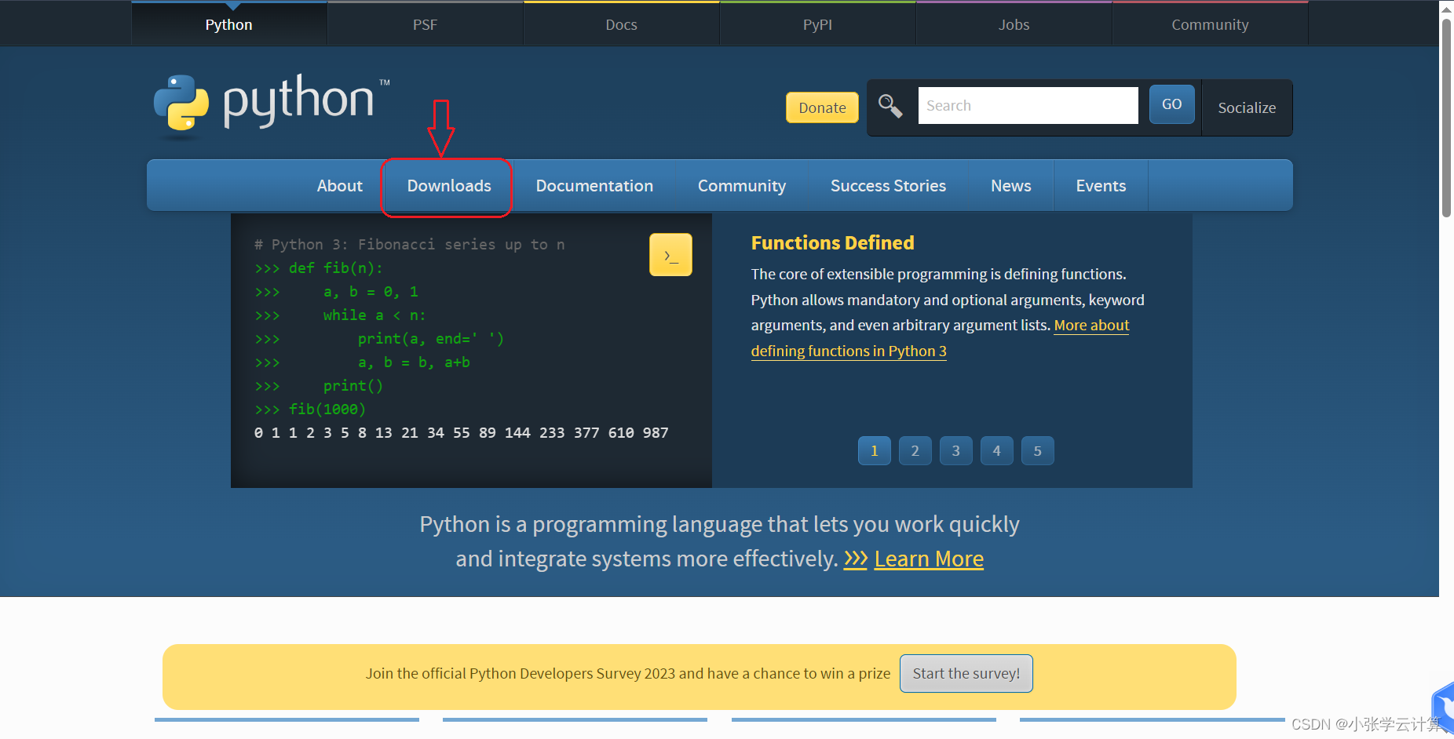This screenshot has height=739, width=1454.
Task: Open the Community navigation menu
Action: pos(741,186)
